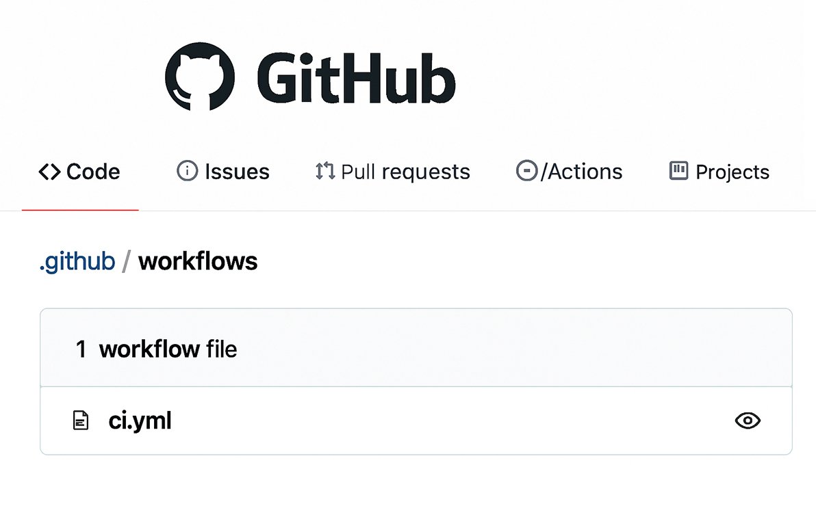Switch to the Pull requests tab
The image size is (816, 506).
tap(405, 172)
